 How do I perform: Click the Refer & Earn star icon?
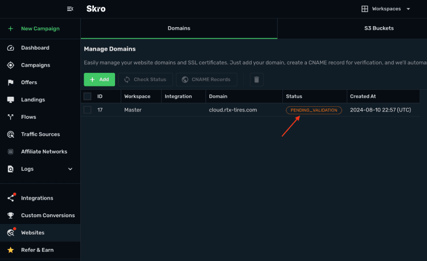(x=11, y=250)
